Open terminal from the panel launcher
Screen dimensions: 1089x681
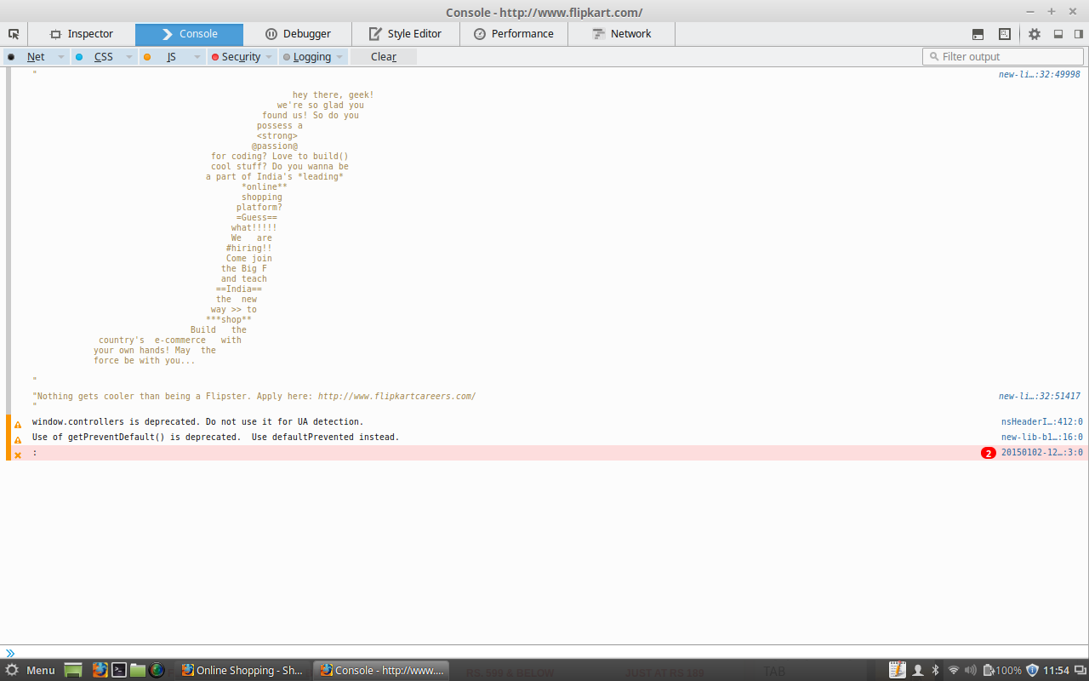120,670
